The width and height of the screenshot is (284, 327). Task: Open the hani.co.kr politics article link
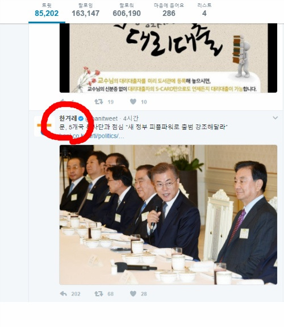click(91, 136)
